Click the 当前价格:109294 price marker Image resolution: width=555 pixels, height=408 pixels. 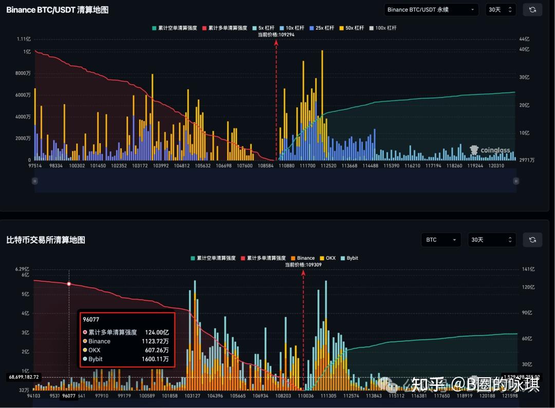tap(276, 35)
